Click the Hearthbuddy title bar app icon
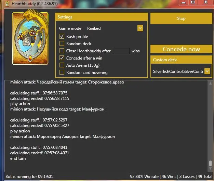This screenshot has width=214, height=181. click(x=7, y=4)
